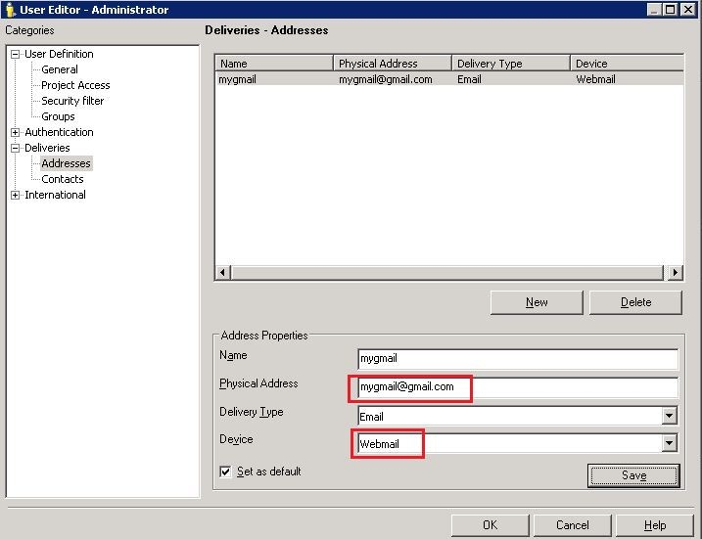The height and width of the screenshot is (539, 702).
Task: Click the Webmail cell in the table
Action: pyautogui.click(x=595, y=79)
